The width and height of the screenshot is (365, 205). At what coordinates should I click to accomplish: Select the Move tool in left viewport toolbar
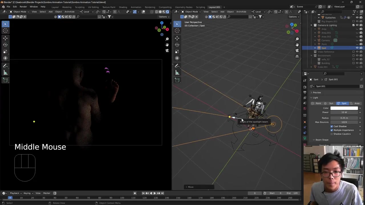[x=5, y=38]
